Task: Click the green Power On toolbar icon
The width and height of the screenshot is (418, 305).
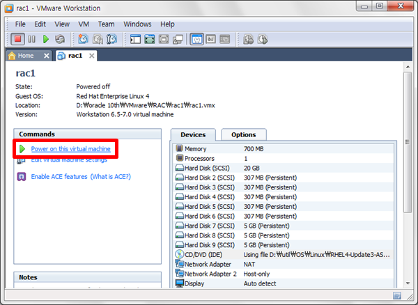Action: tap(46, 39)
